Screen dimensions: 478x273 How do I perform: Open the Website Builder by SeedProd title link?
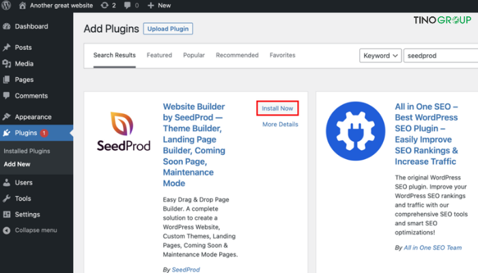194,145
